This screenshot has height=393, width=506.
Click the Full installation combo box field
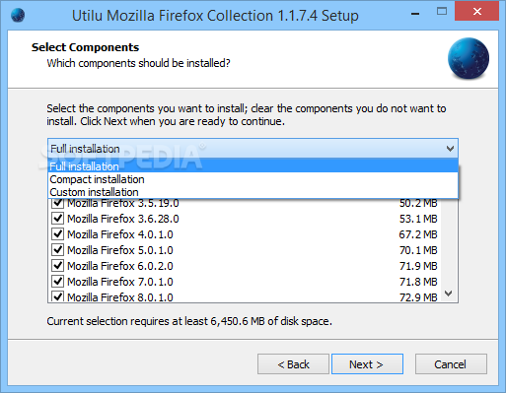click(253, 149)
